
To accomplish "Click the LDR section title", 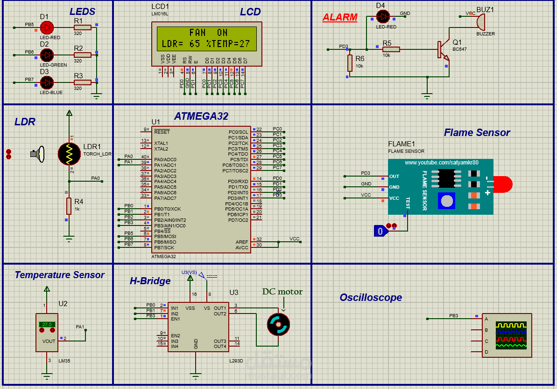I will coord(25,122).
